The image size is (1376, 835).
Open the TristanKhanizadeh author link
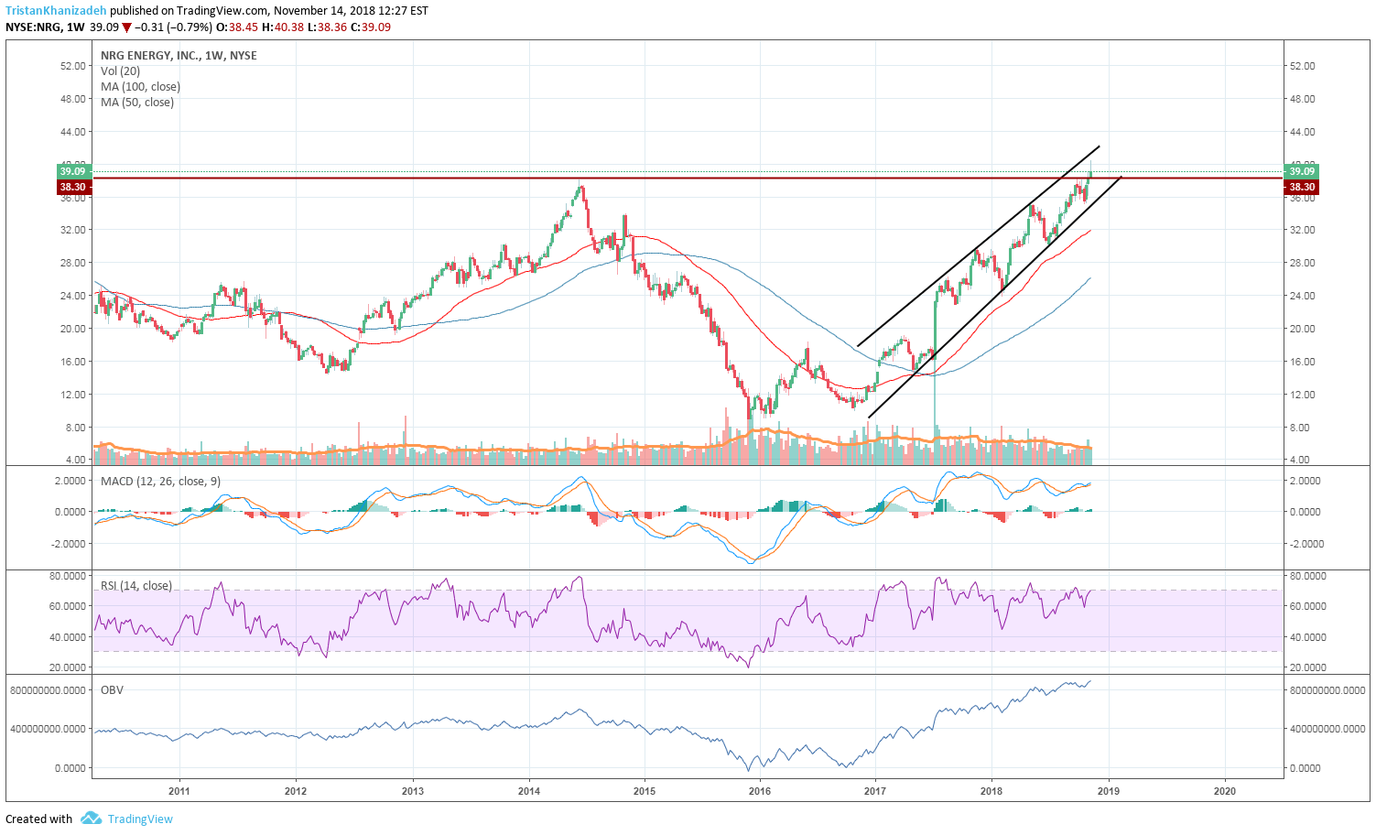pyautogui.click(x=56, y=11)
